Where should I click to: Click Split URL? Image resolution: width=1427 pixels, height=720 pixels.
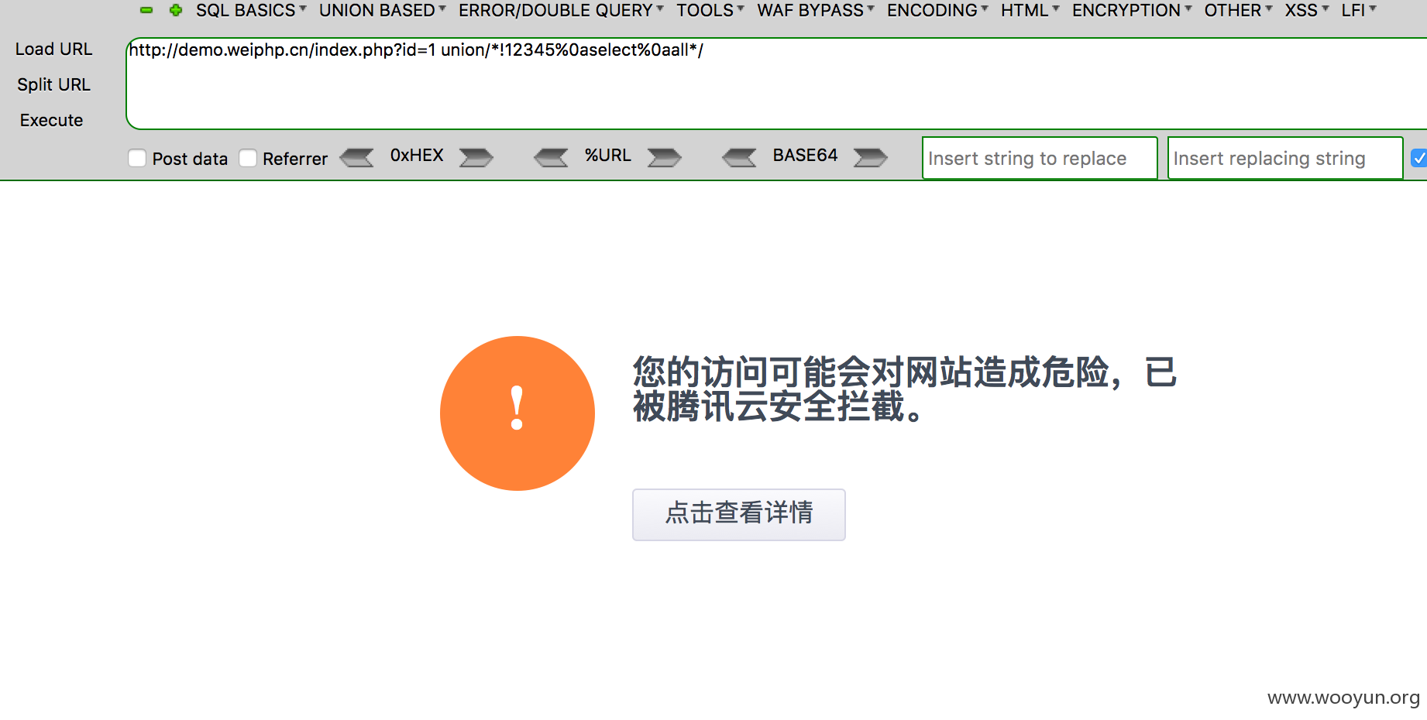53,84
